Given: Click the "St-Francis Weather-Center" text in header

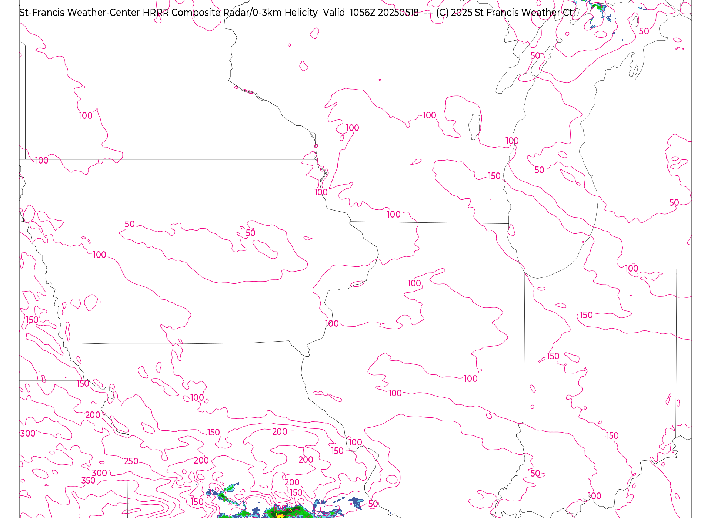Looking at the screenshot, I should pos(80,13).
